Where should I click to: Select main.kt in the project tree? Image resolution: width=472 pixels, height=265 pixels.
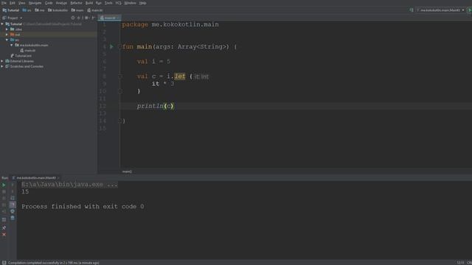click(28, 51)
